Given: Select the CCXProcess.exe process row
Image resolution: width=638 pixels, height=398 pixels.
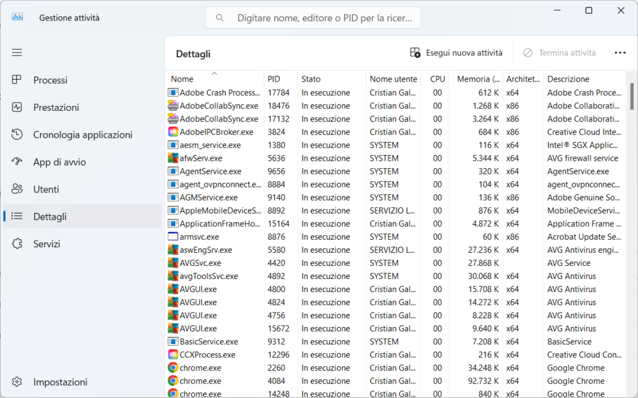Looking at the screenshot, I should [x=207, y=355].
